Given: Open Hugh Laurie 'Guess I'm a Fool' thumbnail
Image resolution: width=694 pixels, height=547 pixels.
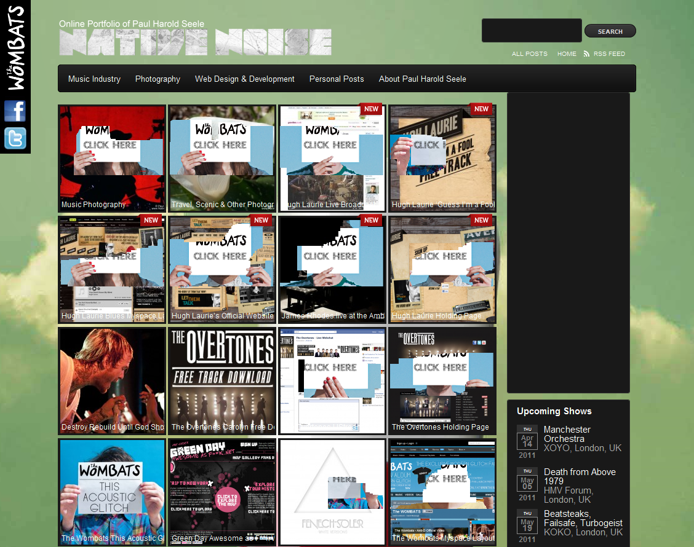Looking at the screenshot, I should 442,159.
